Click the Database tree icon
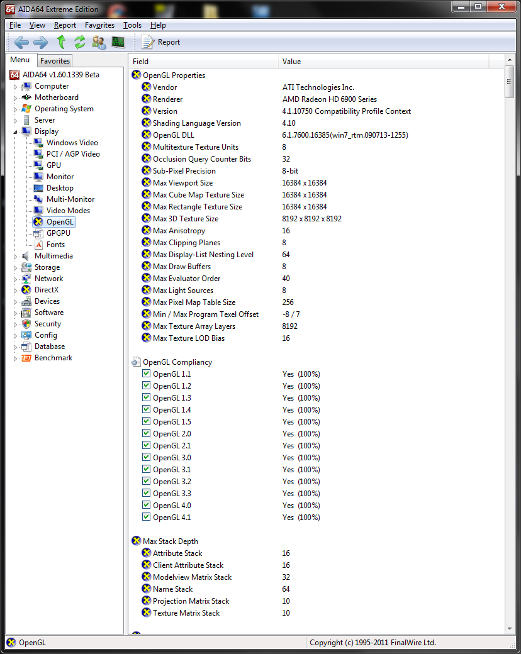This screenshot has height=654, width=521. [26, 346]
